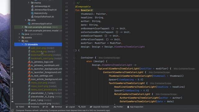Viewport: 199px width, 112px height.
Task: Click the @Composable annotation
Action: click(x=83, y=7)
